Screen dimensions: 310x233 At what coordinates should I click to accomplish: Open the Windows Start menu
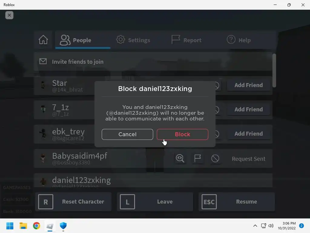[x=10, y=226]
